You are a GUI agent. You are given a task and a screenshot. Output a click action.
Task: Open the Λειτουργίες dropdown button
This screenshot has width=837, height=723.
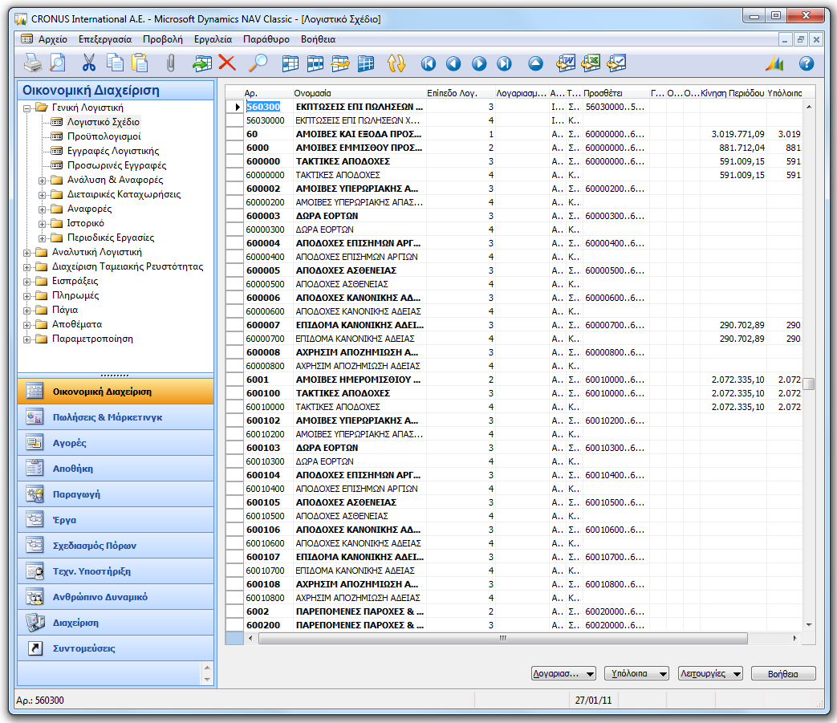(x=710, y=673)
